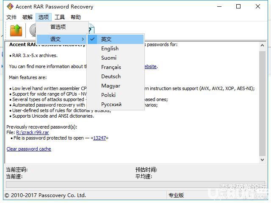
Task: Click 'Supports Unicode and ANSI dictionaries.' line
Action: 52,116
